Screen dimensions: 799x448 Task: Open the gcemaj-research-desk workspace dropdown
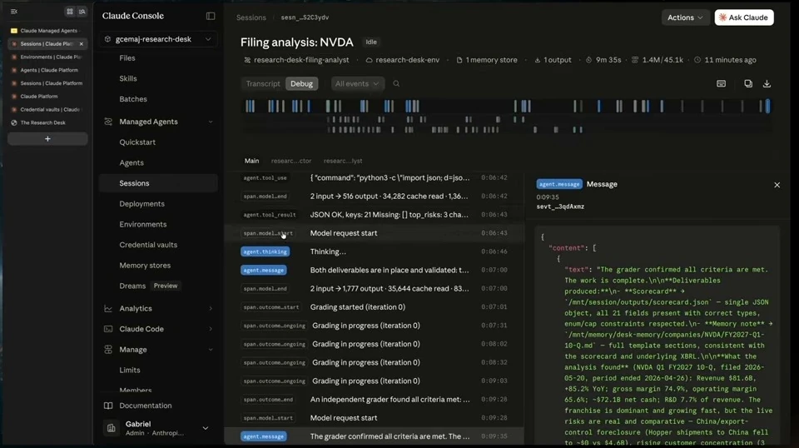coord(158,39)
